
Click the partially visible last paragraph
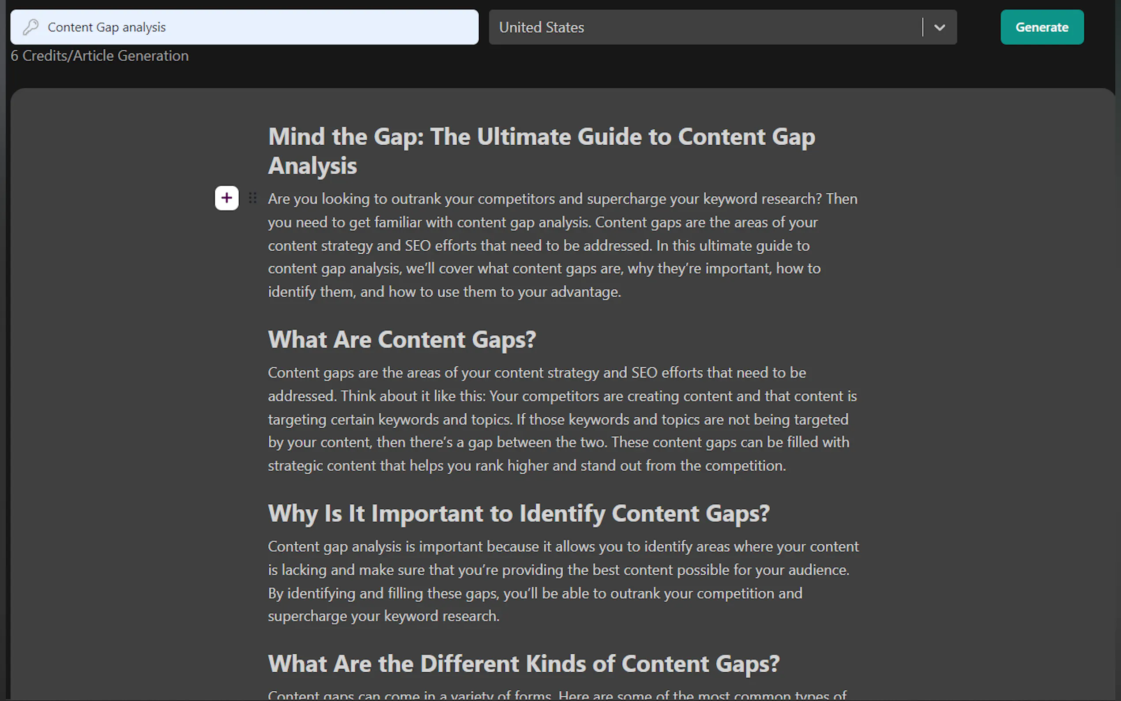[x=556, y=695]
